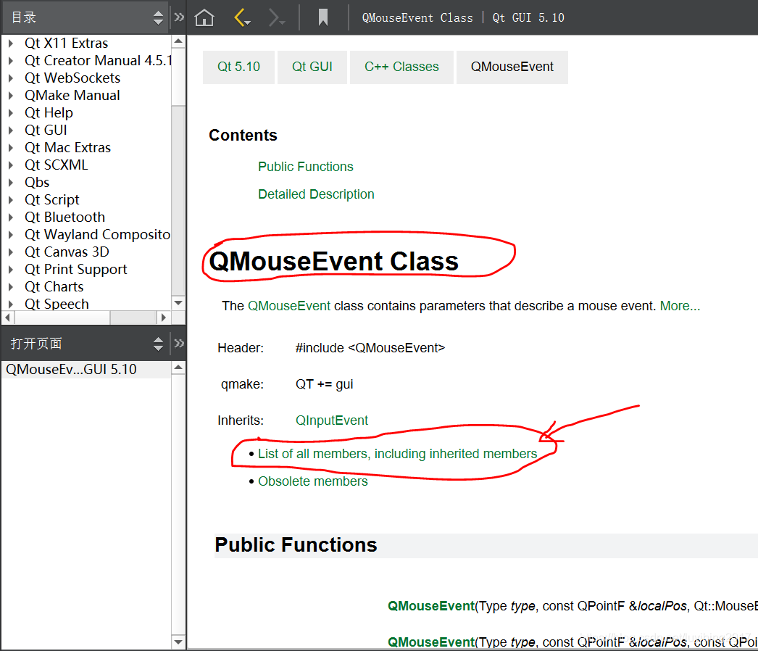
Task: Open List of all members link
Action: point(397,454)
